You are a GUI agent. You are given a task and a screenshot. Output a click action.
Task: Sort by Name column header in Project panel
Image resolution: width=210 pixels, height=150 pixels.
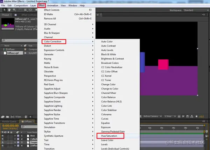[13, 45]
